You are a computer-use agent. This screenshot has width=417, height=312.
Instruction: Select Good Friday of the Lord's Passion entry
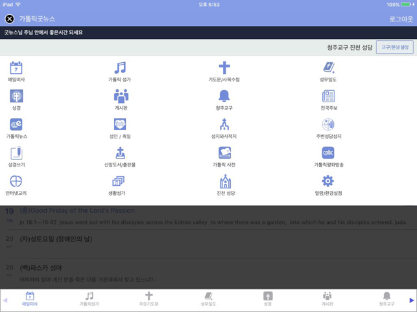click(x=209, y=217)
